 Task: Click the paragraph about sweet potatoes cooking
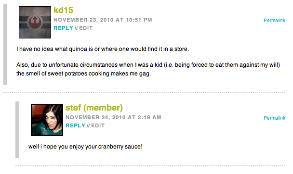(148, 69)
